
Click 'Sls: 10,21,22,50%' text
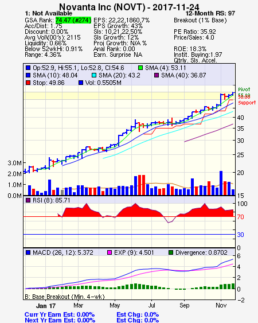click(x=118, y=32)
